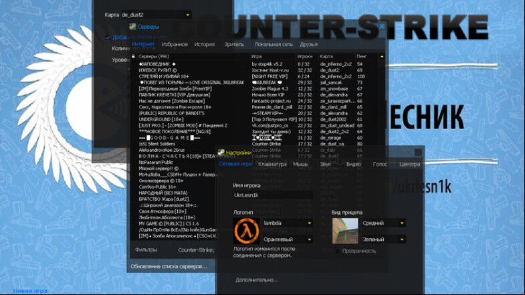Select the ПАБЛИК KREVETKI server row
Viewport: 525px width, 295px height.
[254, 95]
